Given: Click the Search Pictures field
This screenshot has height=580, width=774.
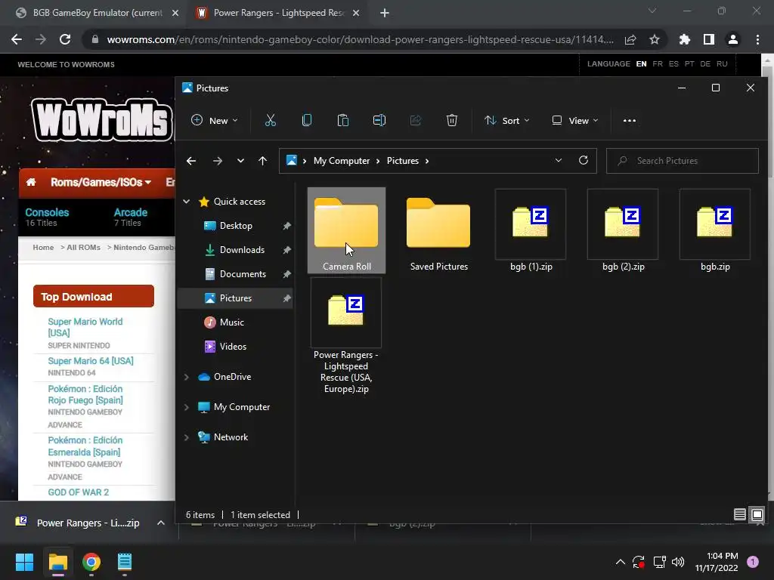Looking at the screenshot, I should coord(683,161).
